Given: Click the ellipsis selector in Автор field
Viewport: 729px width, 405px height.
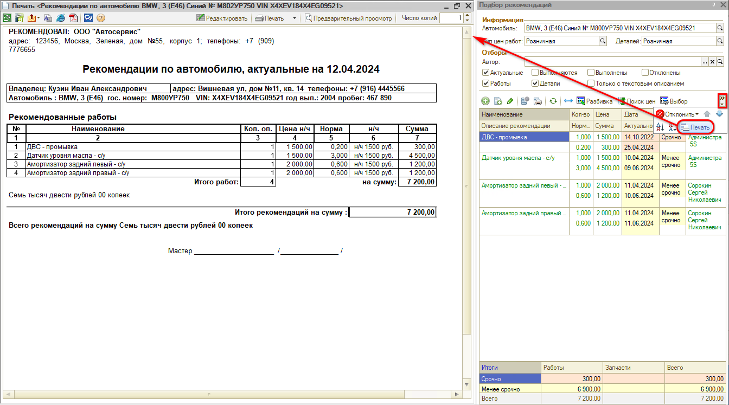Looking at the screenshot, I should (705, 62).
